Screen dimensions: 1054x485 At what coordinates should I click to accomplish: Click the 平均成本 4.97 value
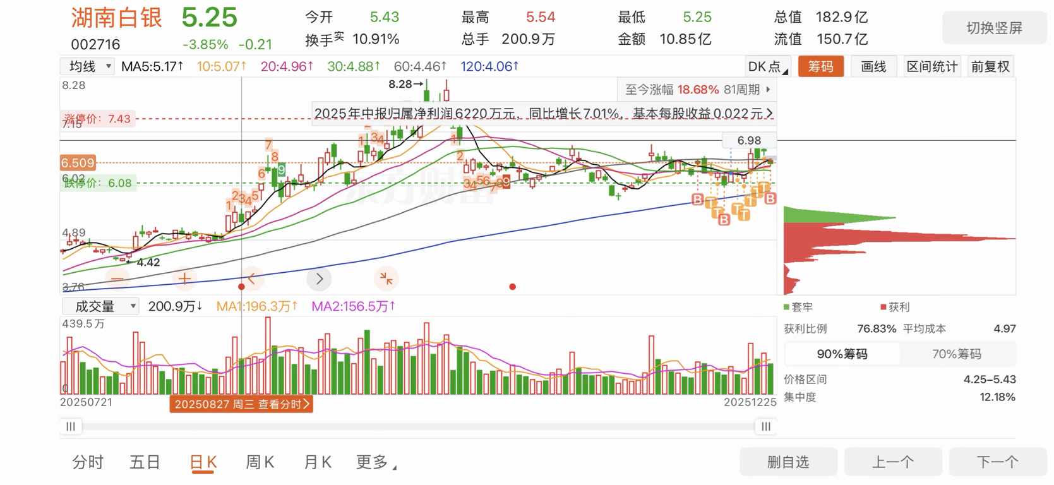(1005, 329)
